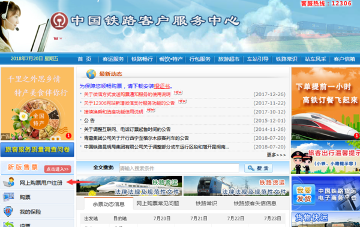
Task: Open notice 关于调整互联网、电话订票起售时间的公告
Action: (127, 129)
